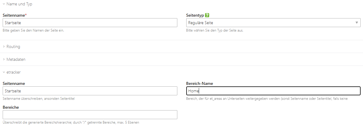Viewport: 363px width, 126px height.
Task: Click the required Seitenname label with asterisk
Action: point(15,15)
